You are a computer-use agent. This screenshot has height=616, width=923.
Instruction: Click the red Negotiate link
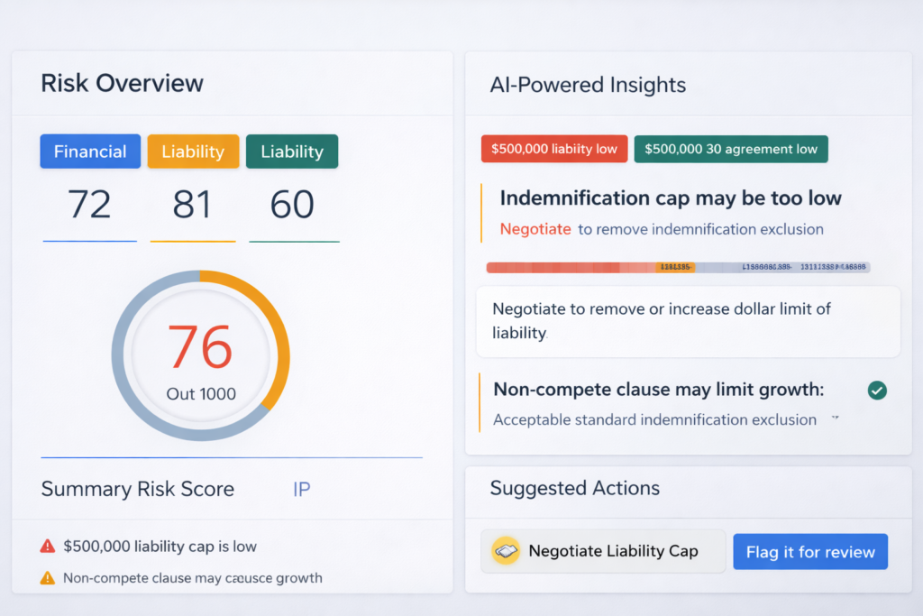pyautogui.click(x=535, y=229)
